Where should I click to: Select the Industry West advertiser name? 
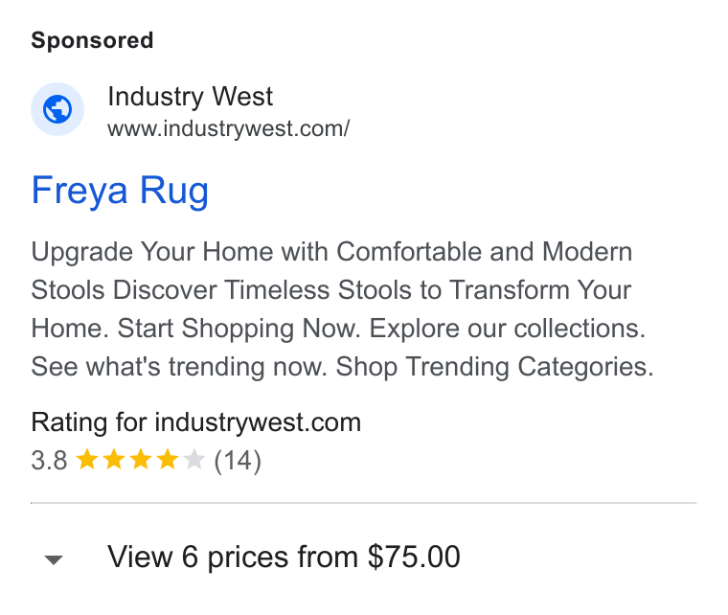pos(190,97)
